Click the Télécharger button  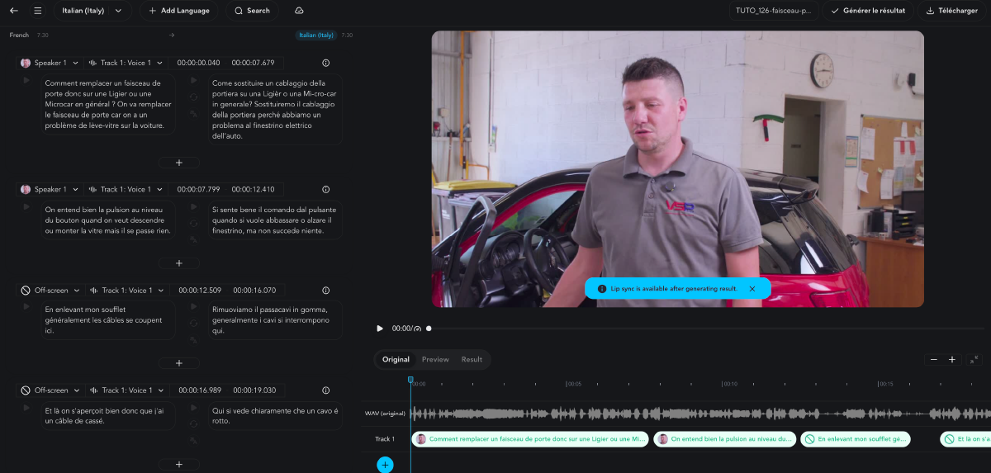(952, 11)
